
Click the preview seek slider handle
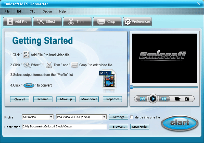(x=132, y=87)
